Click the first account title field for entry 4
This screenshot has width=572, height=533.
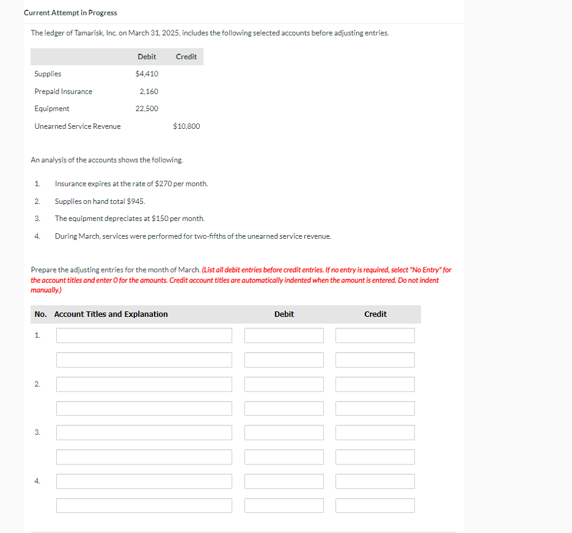[x=144, y=481]
